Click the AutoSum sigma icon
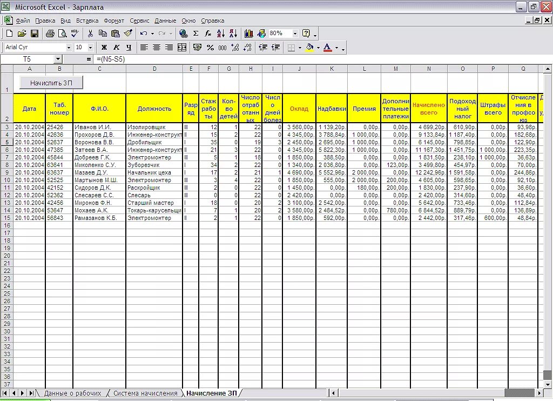Screen dimensions: 553x401 pyautogui.click(x=195, y=34)
